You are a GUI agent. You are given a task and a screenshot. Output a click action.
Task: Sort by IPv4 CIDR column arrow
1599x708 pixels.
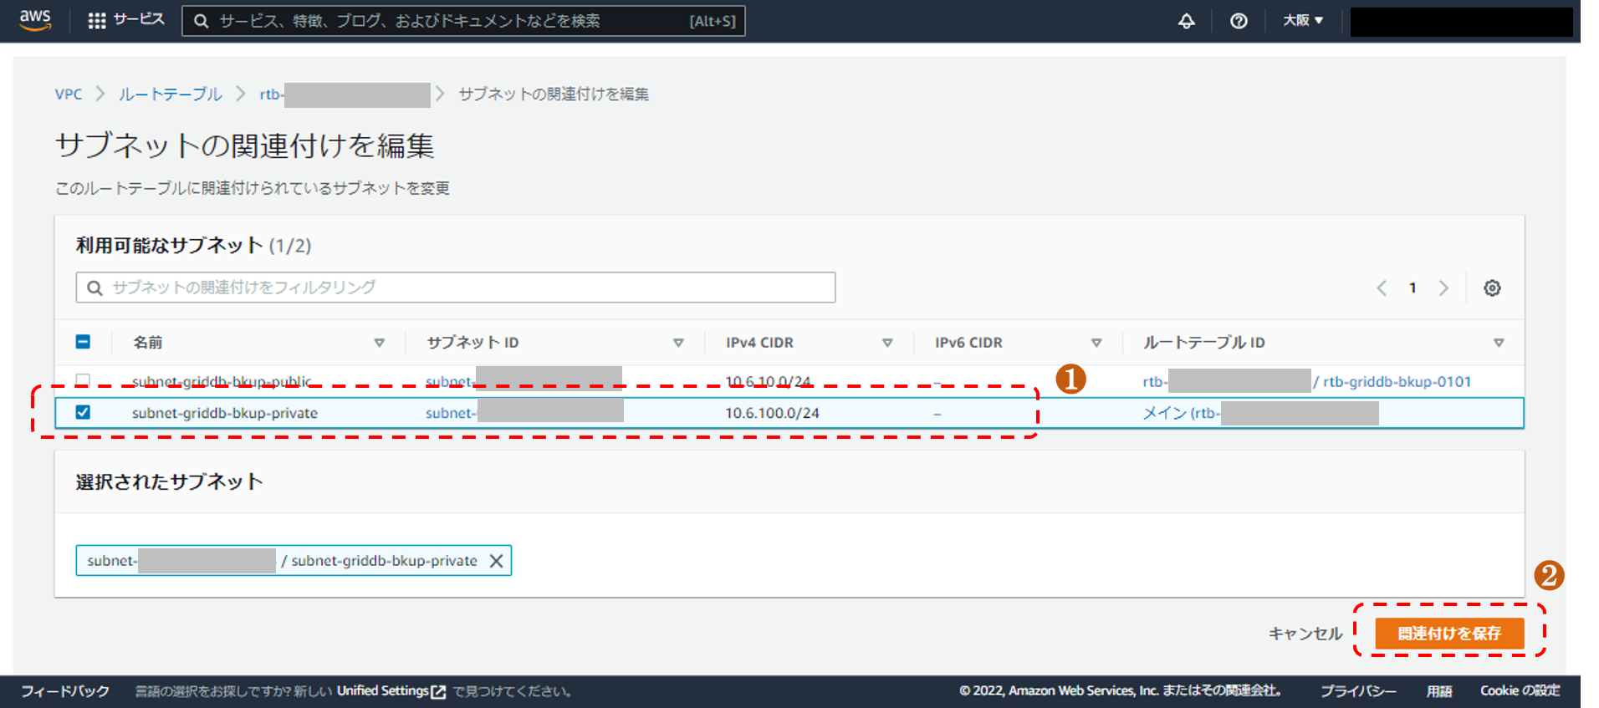(x=887, y=343)
